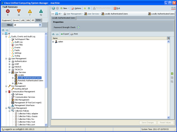Toggle the Password Strength Check checkbox
Screen dimensions: 177x132
(78, 27)
